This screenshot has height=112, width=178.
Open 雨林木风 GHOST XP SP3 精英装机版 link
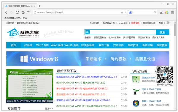point(81,83)
